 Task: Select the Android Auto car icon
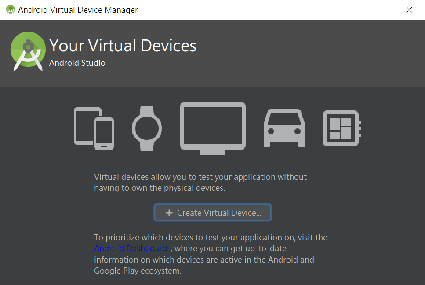(x=284, y=128)
